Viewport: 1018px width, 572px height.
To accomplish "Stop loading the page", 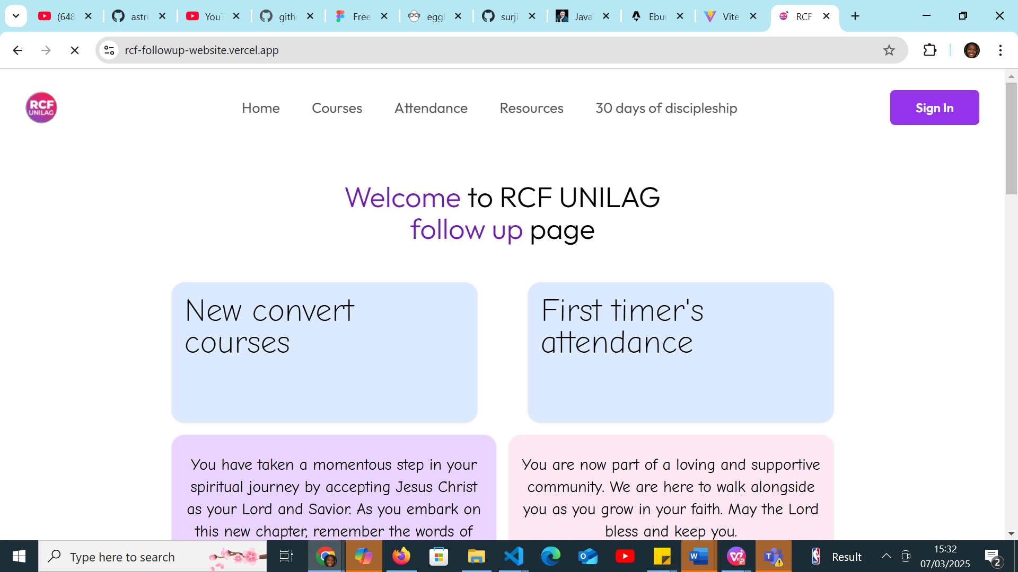I will click(x=75, y=50).
